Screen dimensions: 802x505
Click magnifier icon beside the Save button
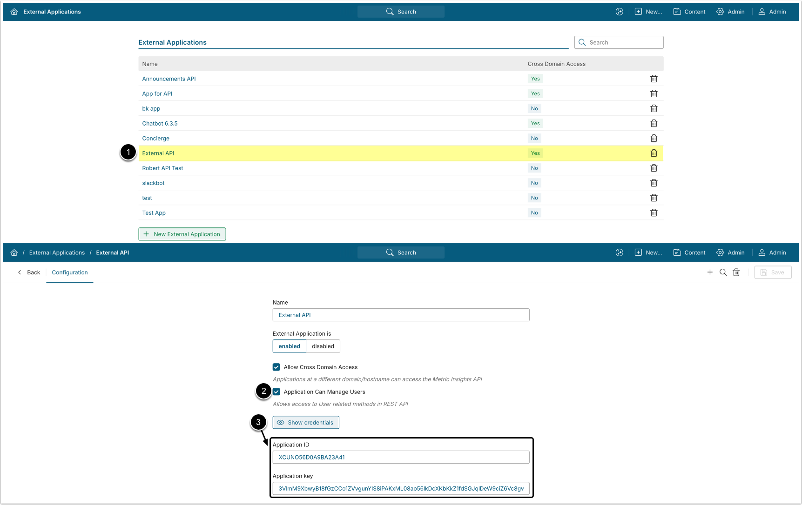click(x=723, y=272)
